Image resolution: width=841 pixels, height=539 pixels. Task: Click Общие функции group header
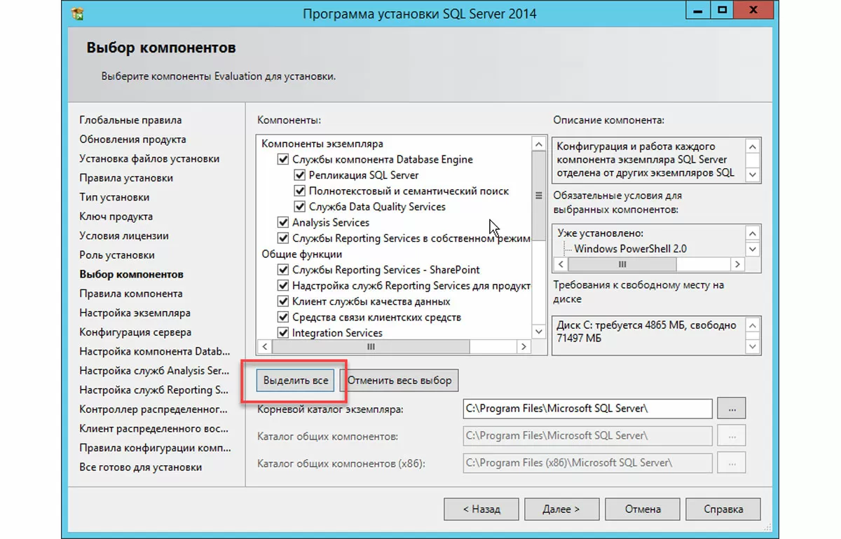pos(302,254)
